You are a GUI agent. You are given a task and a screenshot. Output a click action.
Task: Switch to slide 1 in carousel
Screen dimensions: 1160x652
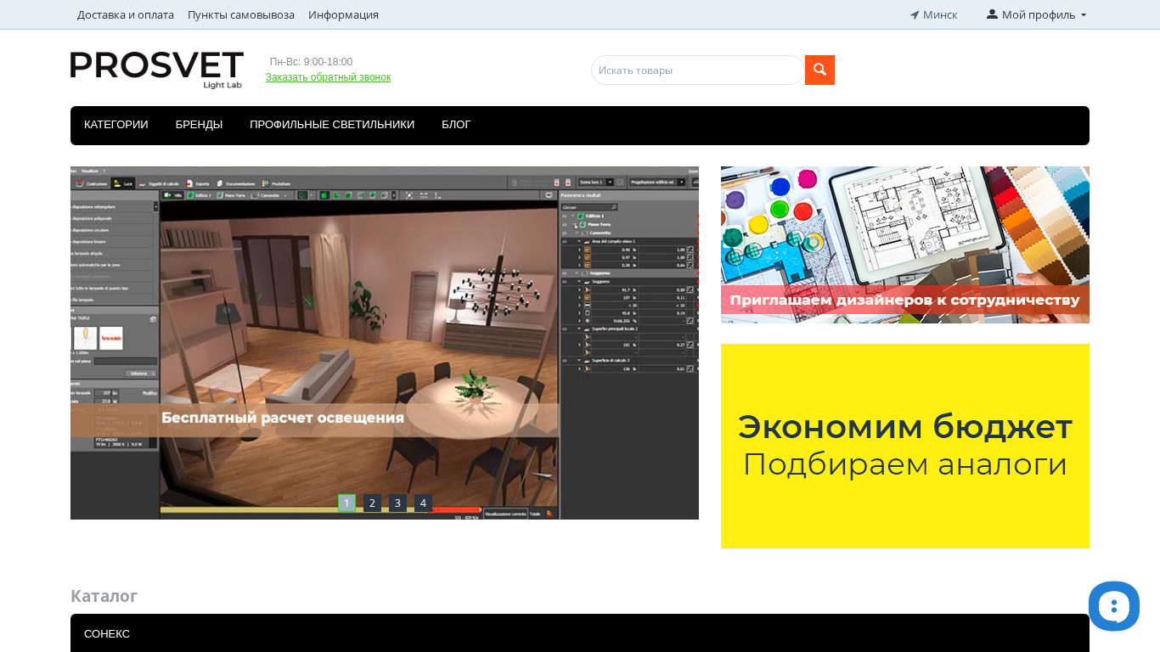(x=346, y=503)
